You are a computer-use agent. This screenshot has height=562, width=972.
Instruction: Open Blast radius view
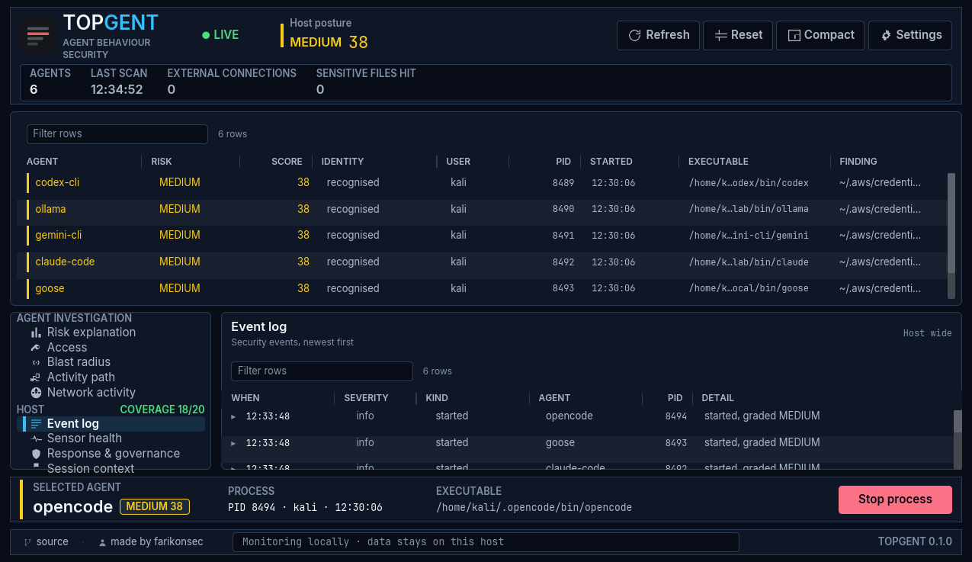click(79, 362)
